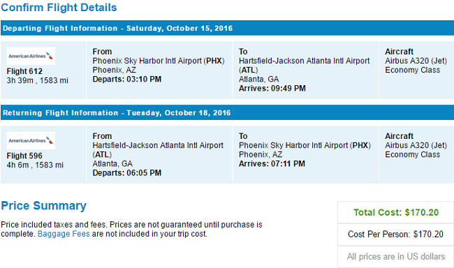Click the Total Cost $170.20 box

395,212
